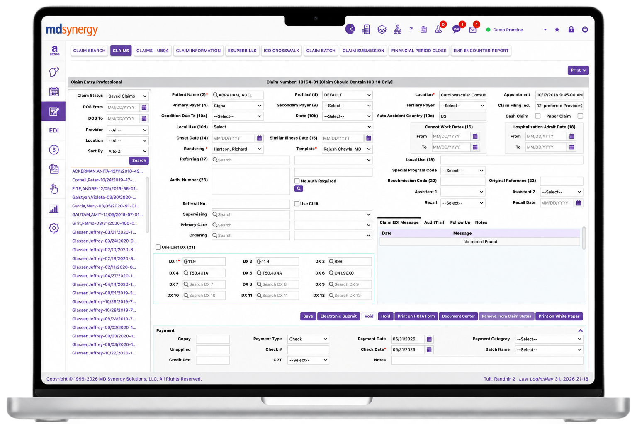
Task: Switch to the Follow Up tab
Action: tap(460, 222)
